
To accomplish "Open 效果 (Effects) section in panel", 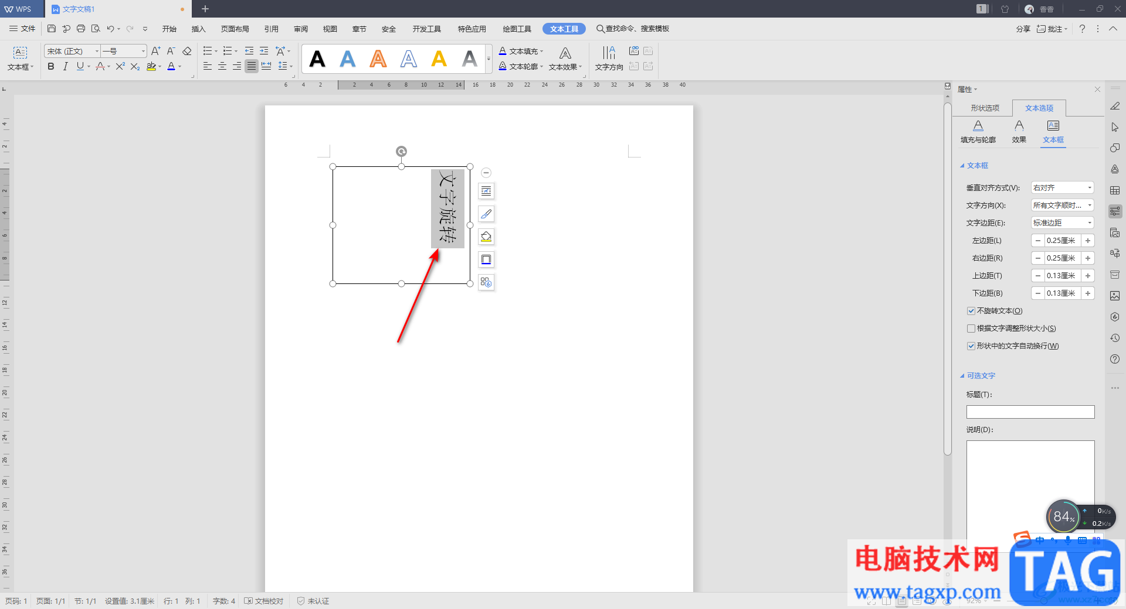I will [1019, 132].
